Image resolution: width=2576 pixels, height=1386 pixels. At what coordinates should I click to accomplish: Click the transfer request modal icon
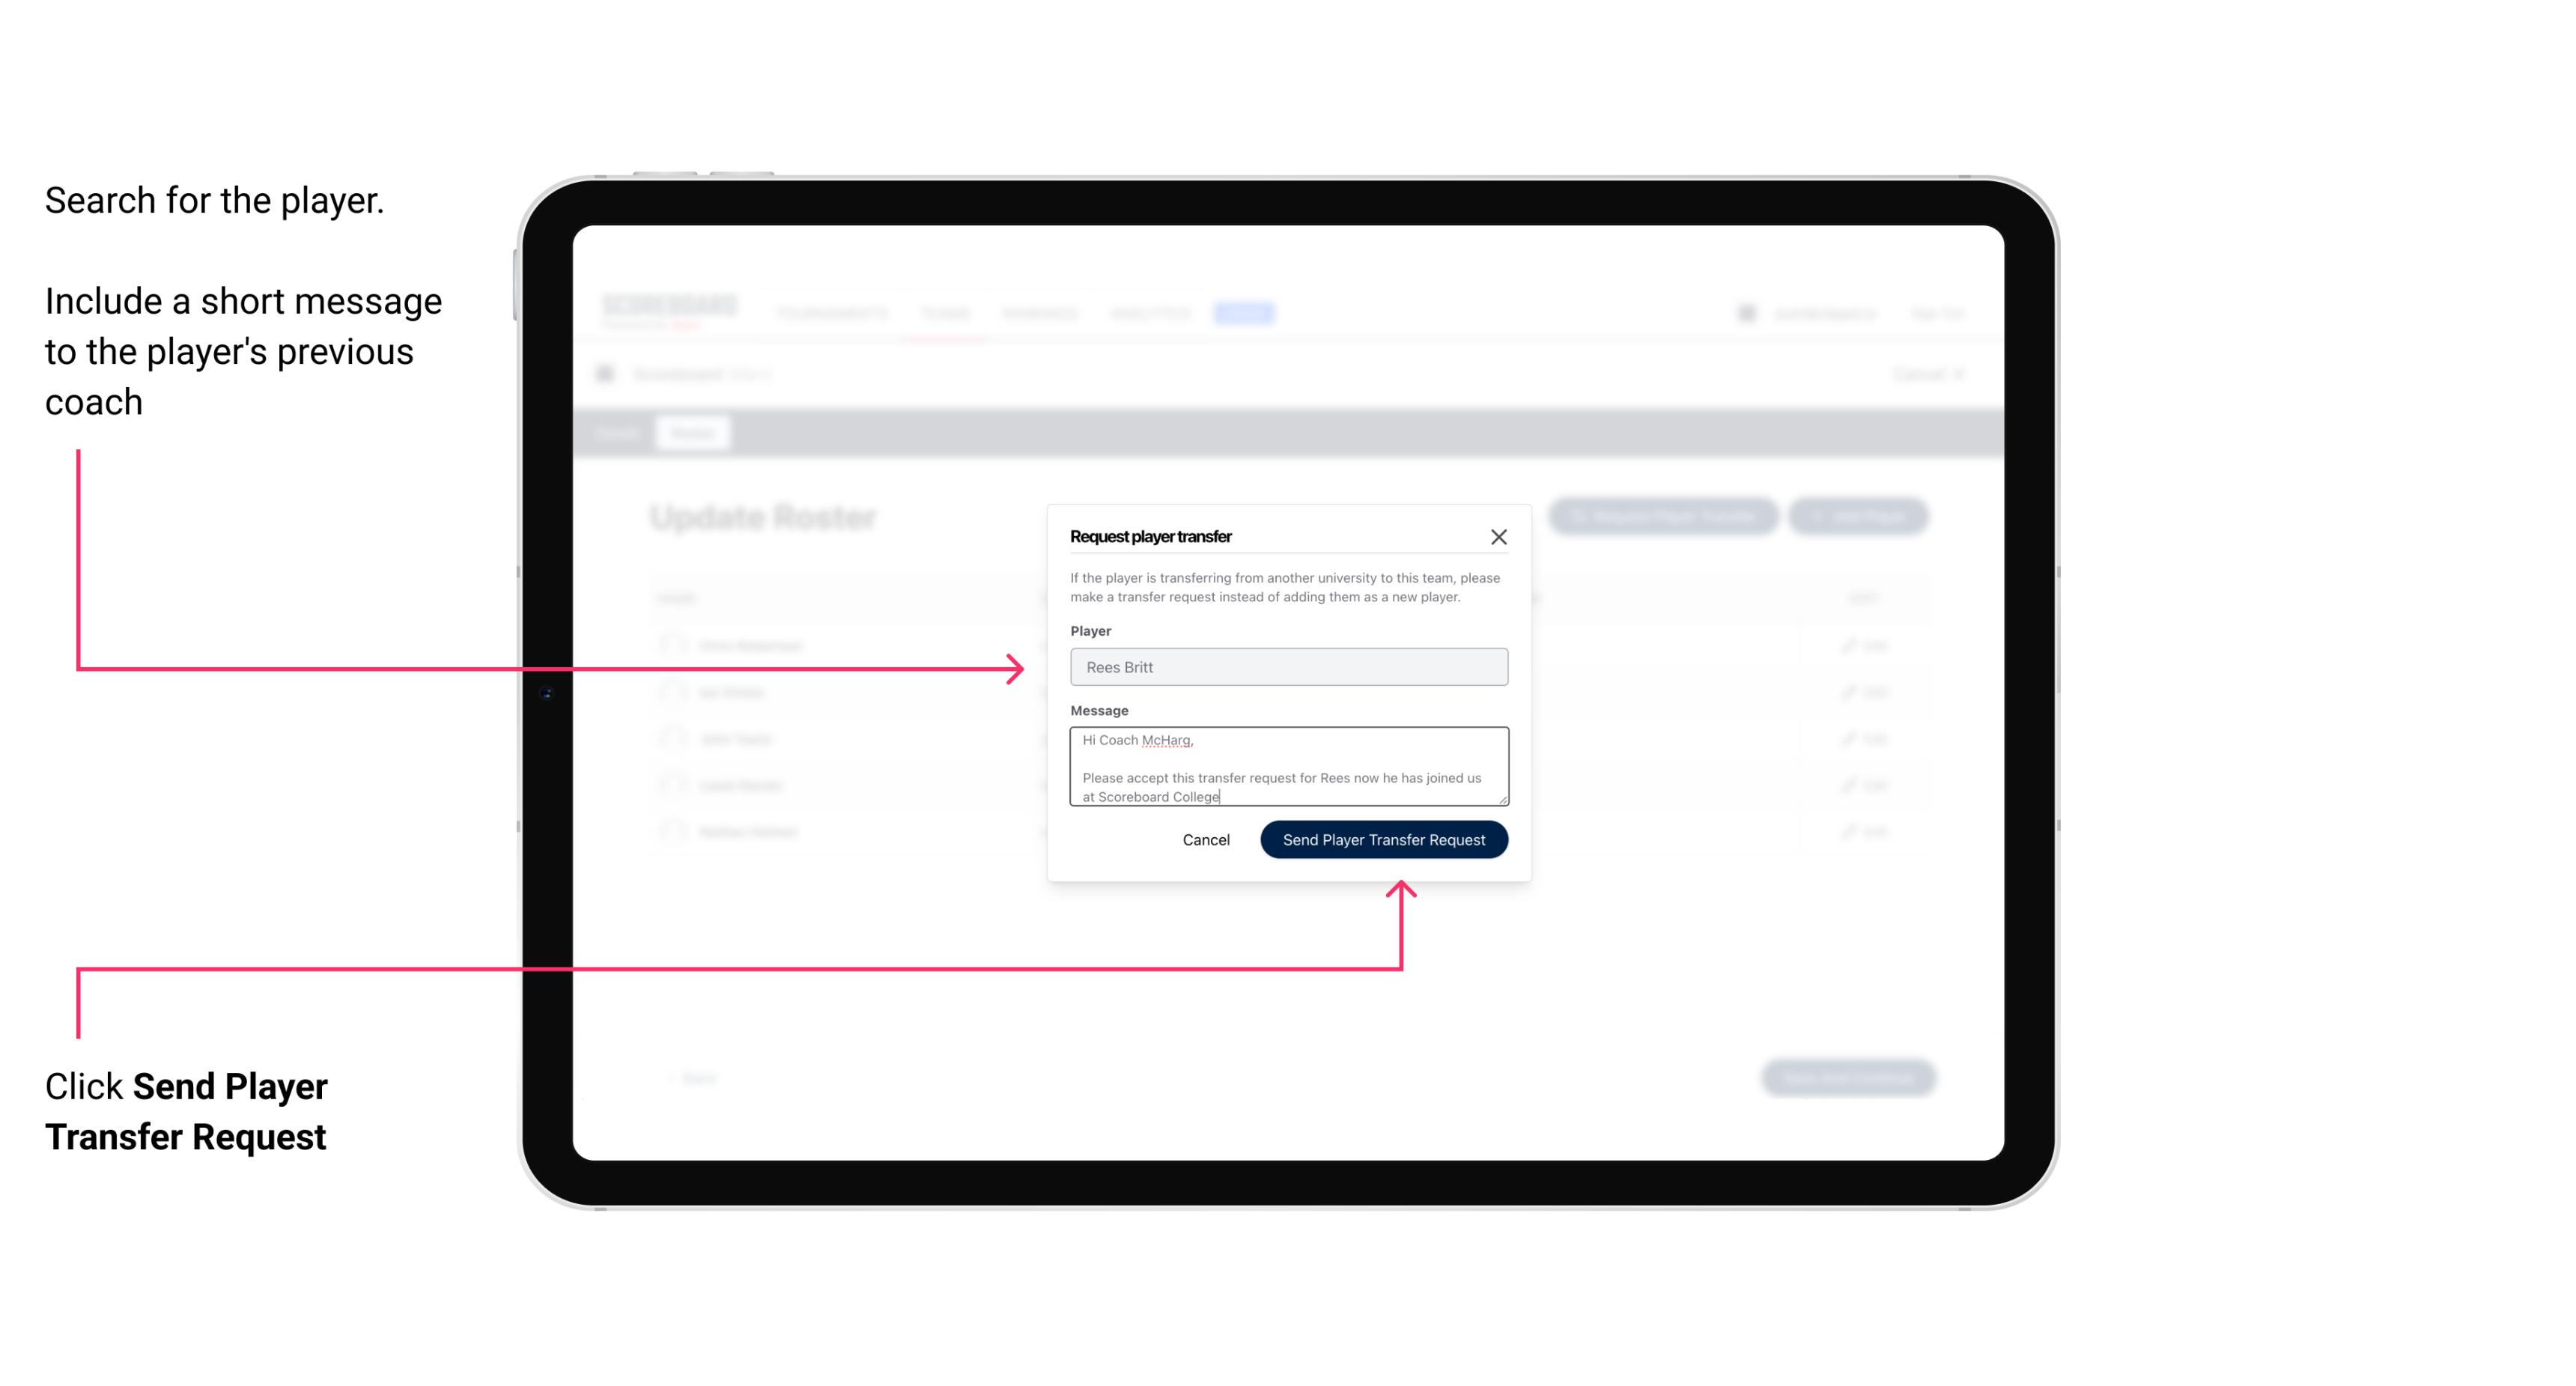[1499, 536]
